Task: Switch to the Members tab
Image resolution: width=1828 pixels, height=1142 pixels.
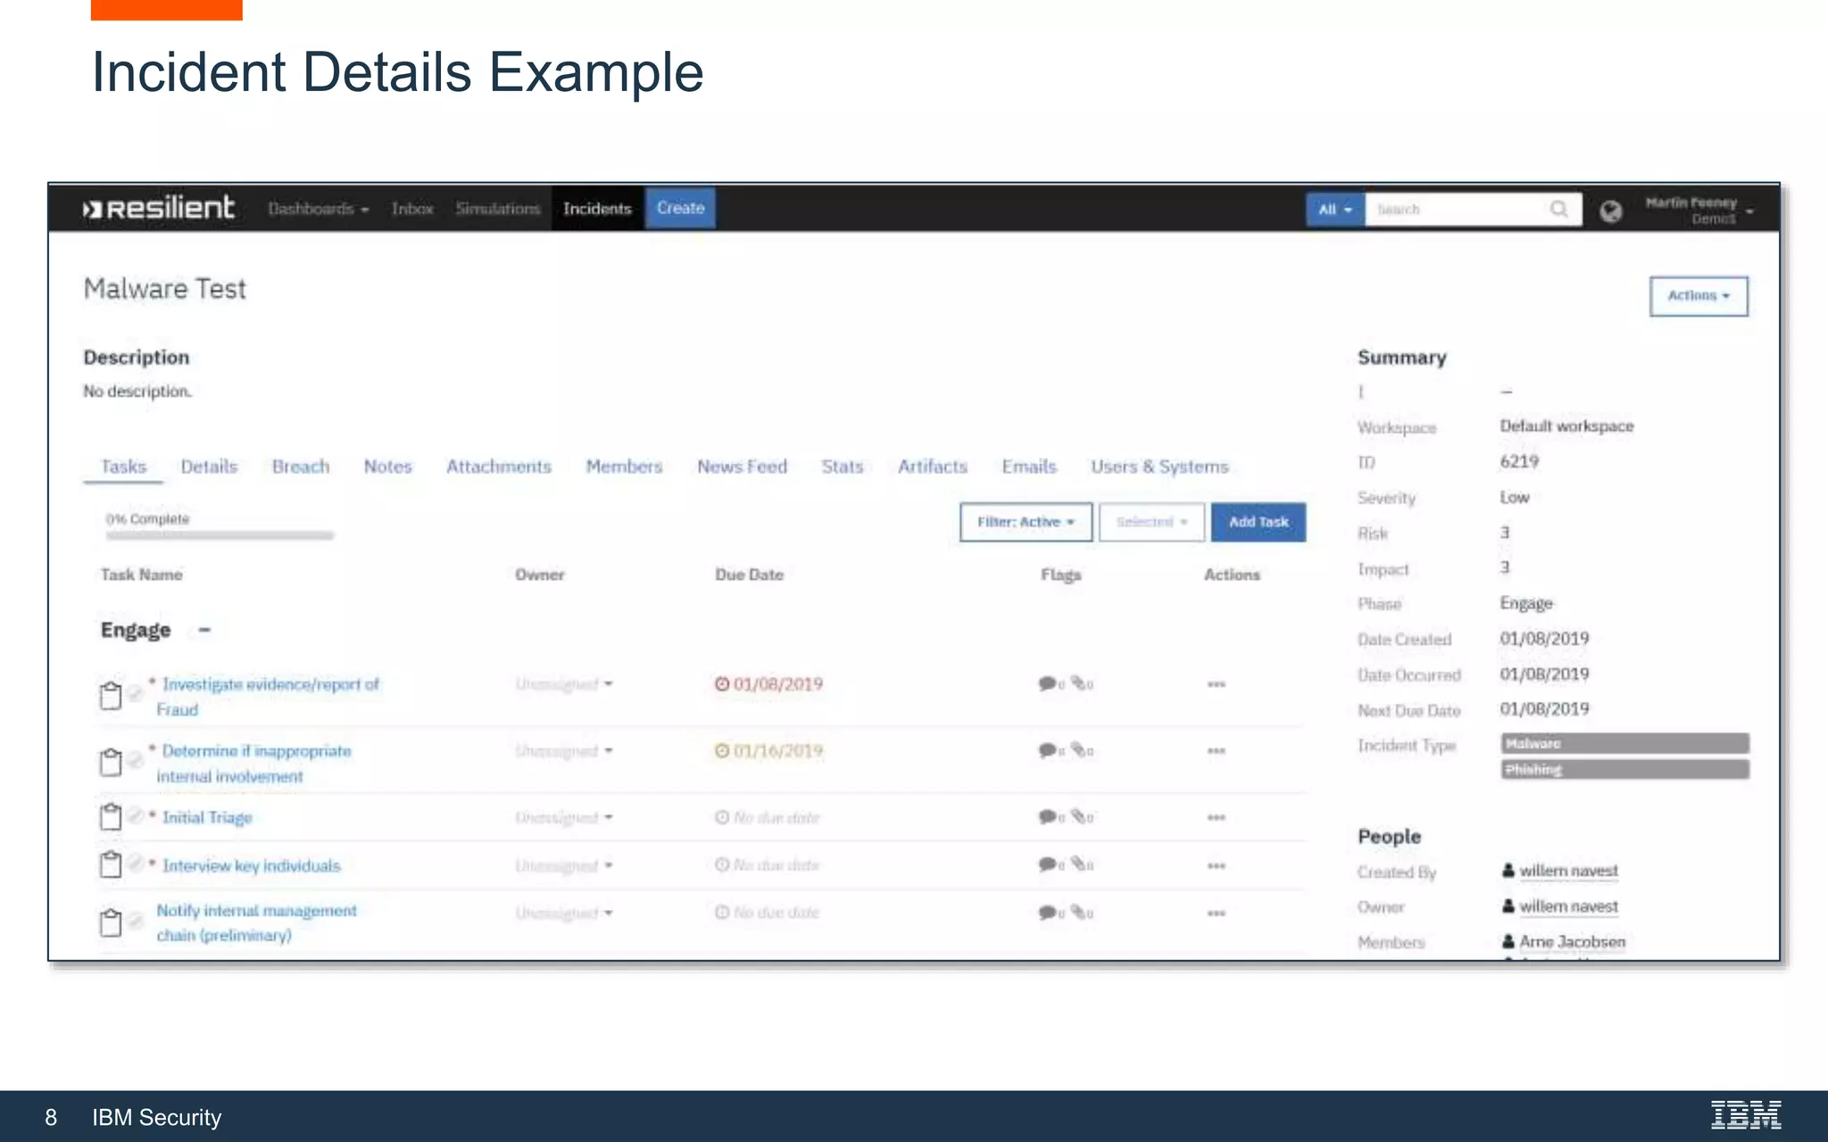Action: tap(624, 467)
